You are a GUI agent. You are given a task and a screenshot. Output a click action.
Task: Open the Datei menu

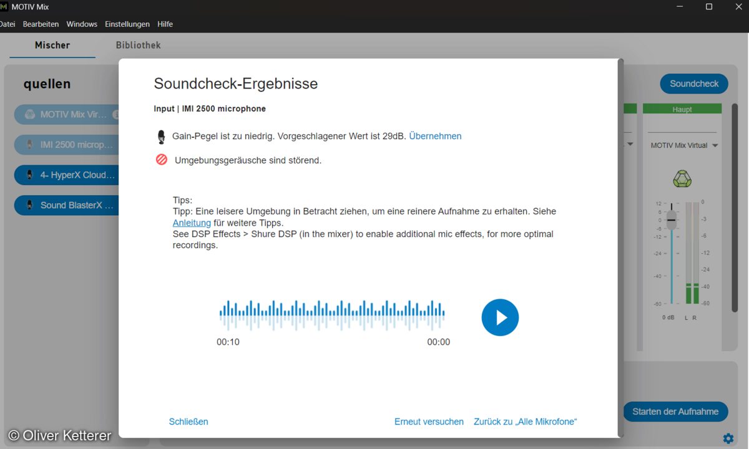coord(7,24)
